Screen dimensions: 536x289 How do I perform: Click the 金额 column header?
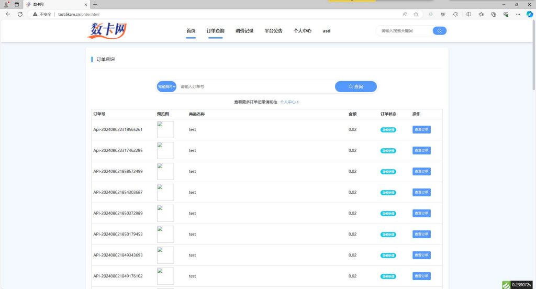tap(352, 114)
